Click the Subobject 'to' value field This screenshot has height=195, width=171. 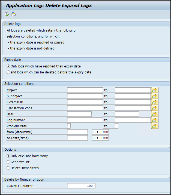(133, 96)
